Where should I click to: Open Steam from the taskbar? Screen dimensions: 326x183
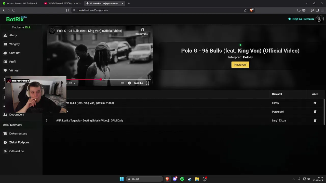(x=189, y=179)
